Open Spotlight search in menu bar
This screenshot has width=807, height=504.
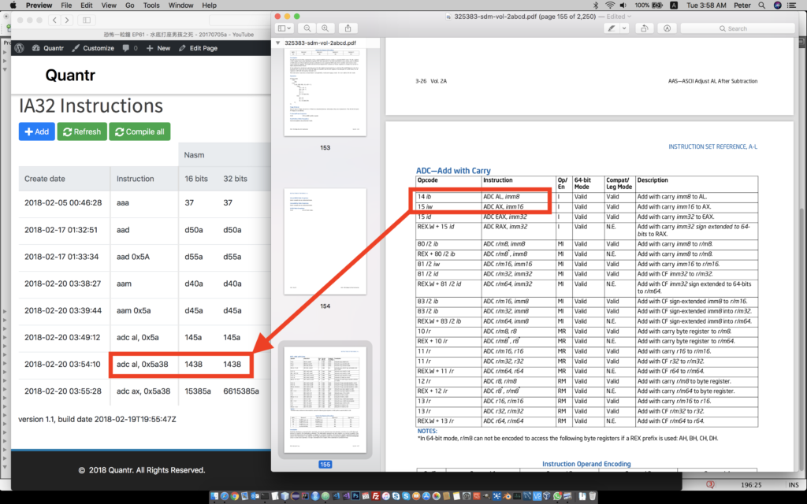point(762,6)
